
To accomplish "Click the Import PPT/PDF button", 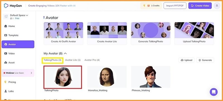I will (175, 6).
